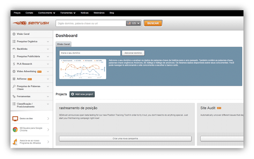Viewport: 254px width, 159px height.
Task: Click the affiliate program row chevron arrow
Action: (48, 142)
